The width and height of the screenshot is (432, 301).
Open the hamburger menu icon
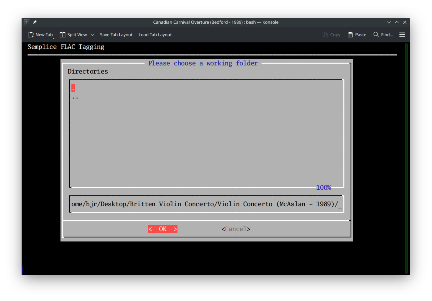[402, 34]
